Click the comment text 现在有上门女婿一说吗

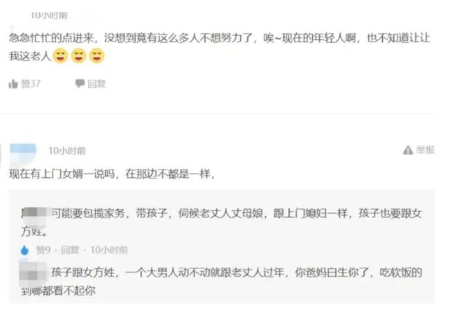[x=62, y=174]
